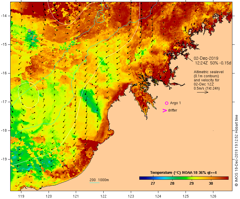Click the longitude axis label '120'
Screen dimensions: 240x199
(49, 196)
